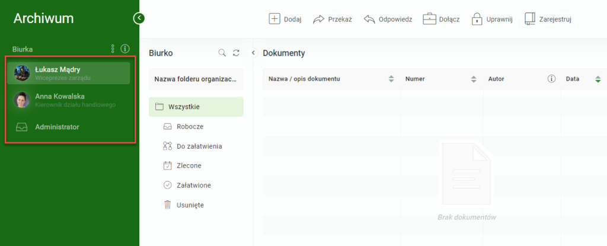The image size is (607, 246).
Task: Sort by Nazwa / opis dokumentu arrows
Action: coord(391,79)
